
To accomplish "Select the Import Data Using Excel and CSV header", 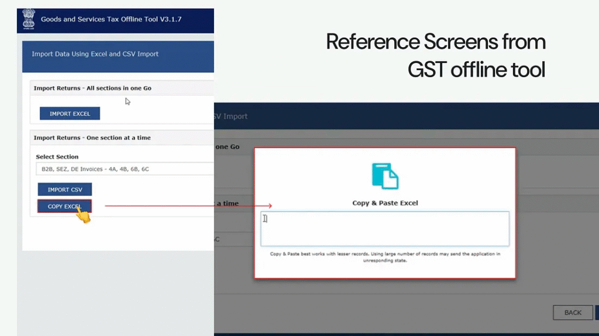I will click(95, 54).
